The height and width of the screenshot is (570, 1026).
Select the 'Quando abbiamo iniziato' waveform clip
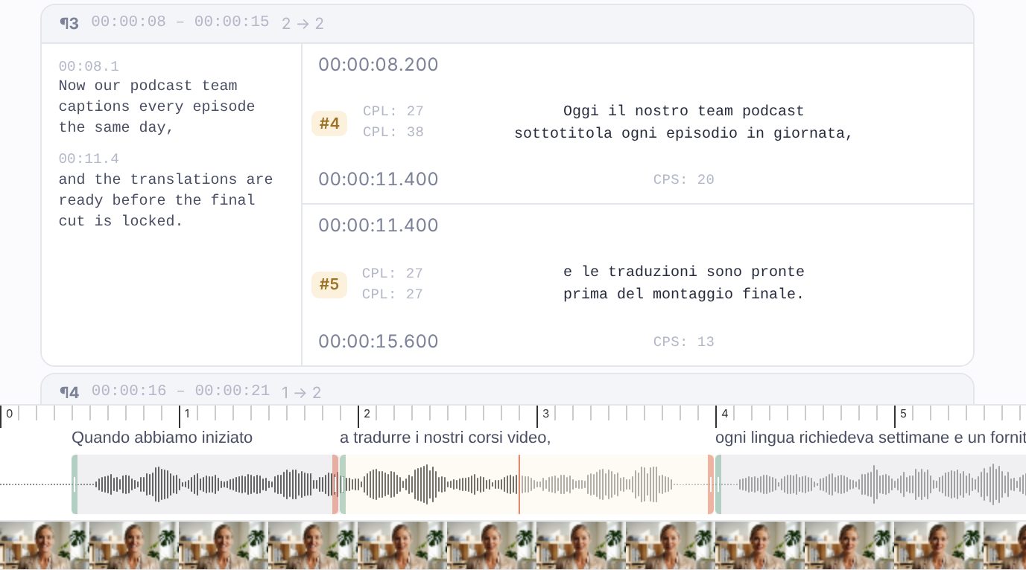[x=205, y=484]
